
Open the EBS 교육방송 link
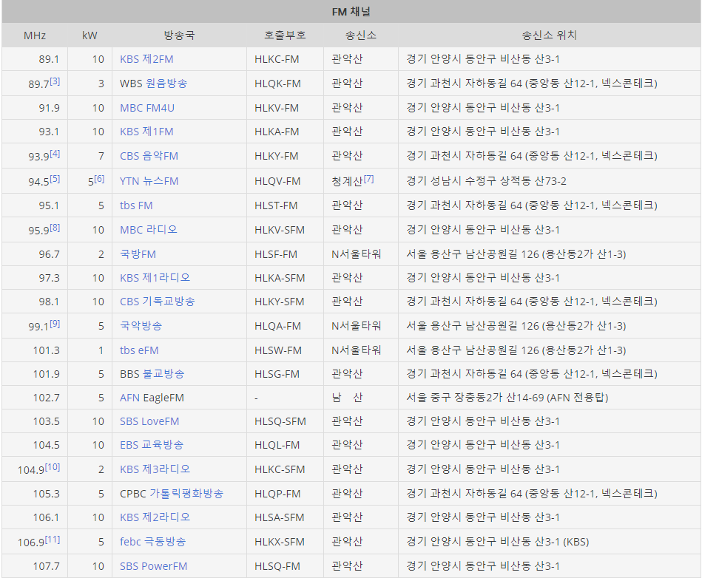152,445
